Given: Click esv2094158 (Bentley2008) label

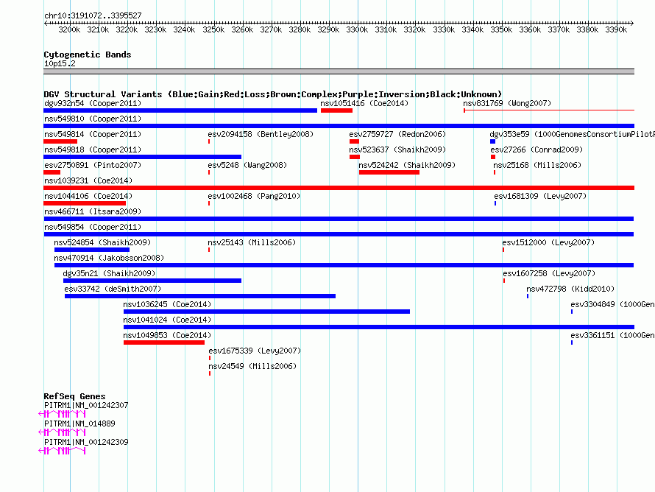Looking at the screenshot, I should 261,134.
